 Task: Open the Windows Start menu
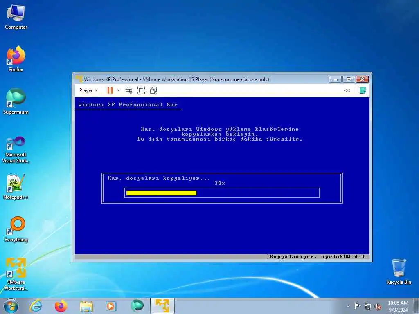pyautogui.click(x=11, y=306)
